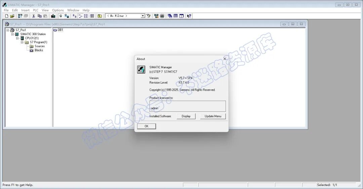Restore the S7_Pro1 project window
The height and width of the screenshot is (189, 363).
[x=293, y=24]
